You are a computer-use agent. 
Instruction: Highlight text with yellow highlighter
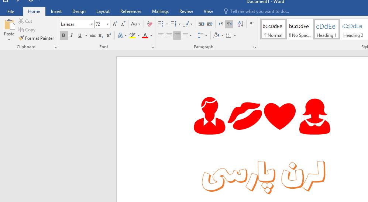(133, 36)
